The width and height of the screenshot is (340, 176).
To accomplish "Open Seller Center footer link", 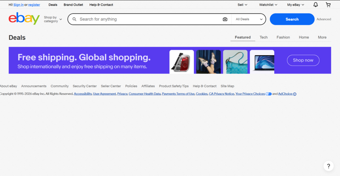I will point(111,86).
